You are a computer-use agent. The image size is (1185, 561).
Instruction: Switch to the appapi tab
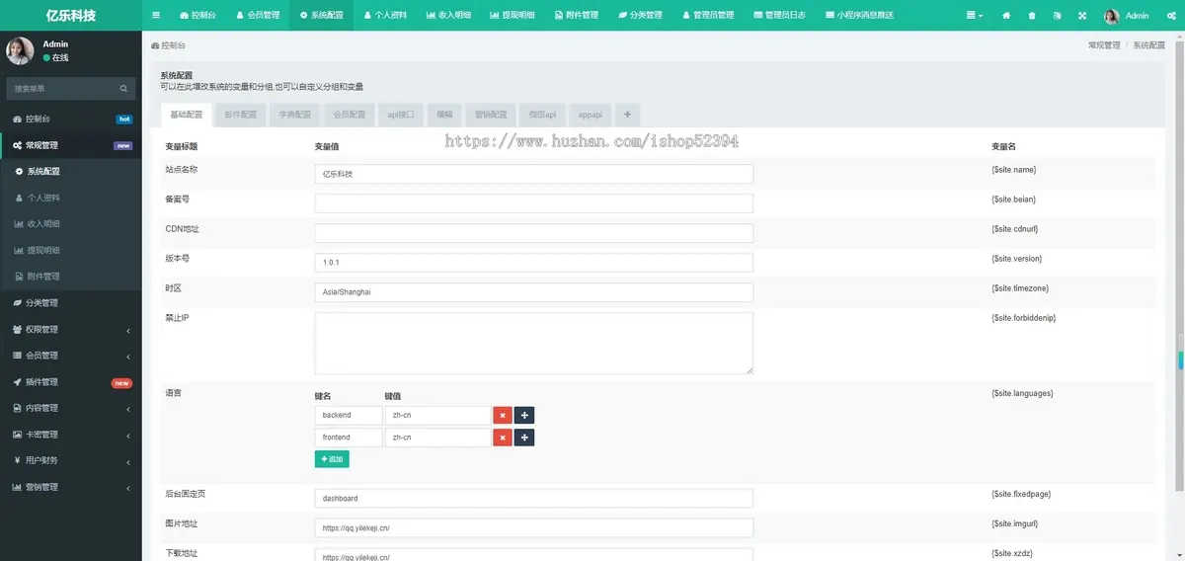(591, 115)
